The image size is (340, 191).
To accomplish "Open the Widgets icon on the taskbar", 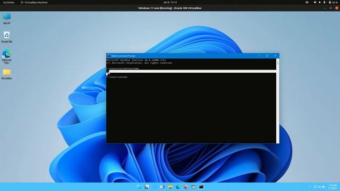I will pos(162,187).
